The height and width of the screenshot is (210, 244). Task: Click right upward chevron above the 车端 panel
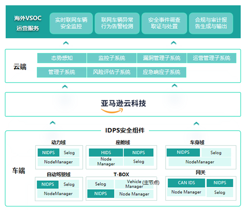pyautogui.click(x=196, y=123)
